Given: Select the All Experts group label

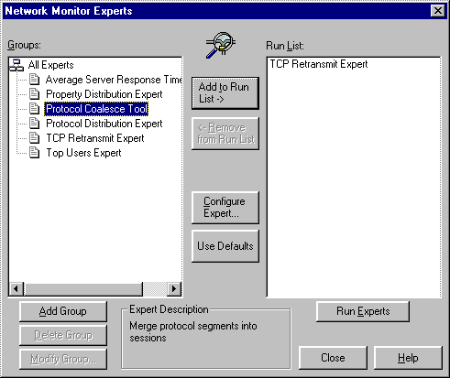Looking at the screenshot, I should pos(51,65).
